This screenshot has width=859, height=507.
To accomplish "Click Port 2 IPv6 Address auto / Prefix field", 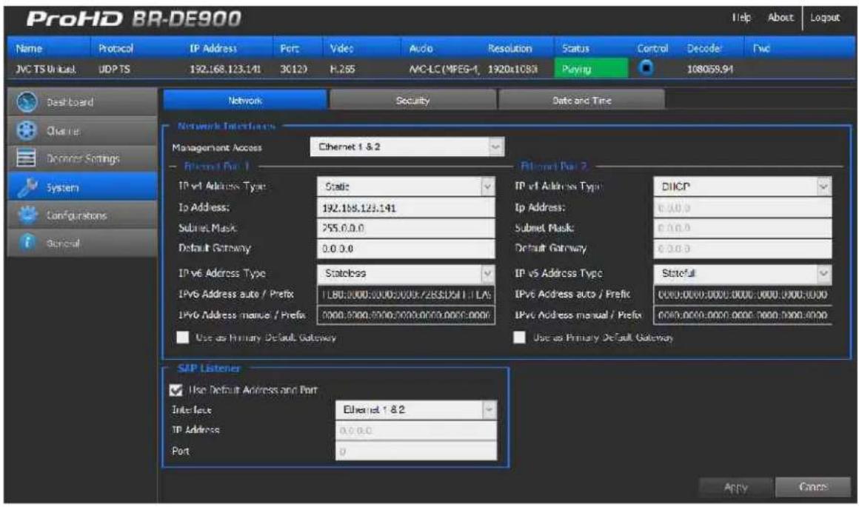I will (x=742, y=295).
